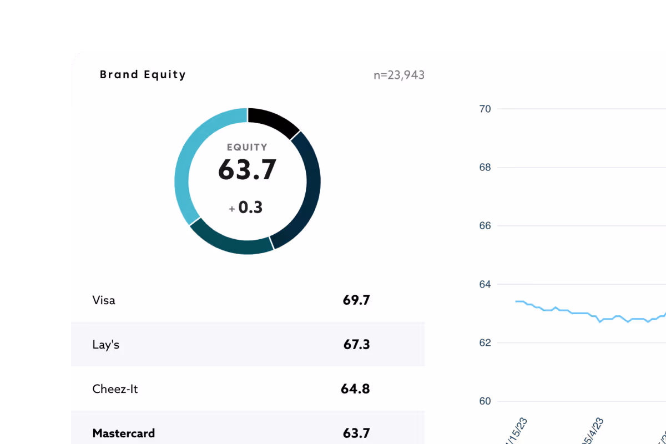
Task: Click Cheez-It's 64.8 score
Action: point(355,389)
